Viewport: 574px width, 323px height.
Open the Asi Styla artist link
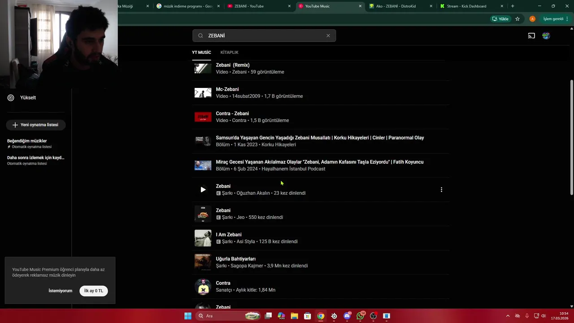(x=246, y=242)
